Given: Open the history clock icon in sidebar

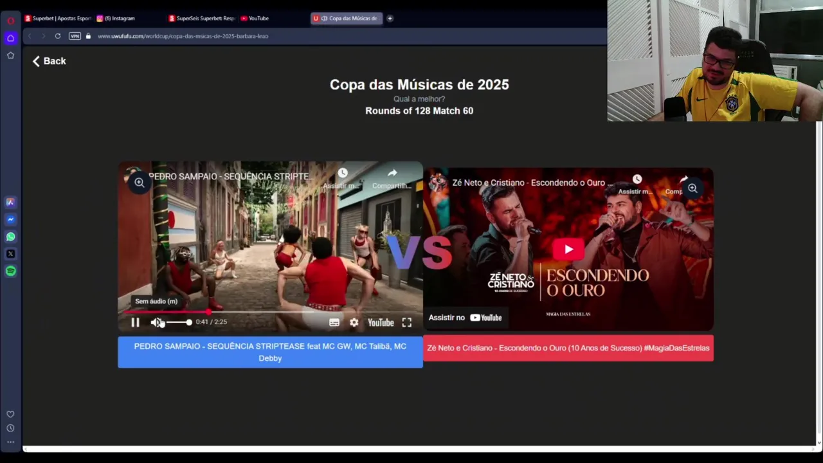Looking at the screenshot, I should tap(10, 428).
